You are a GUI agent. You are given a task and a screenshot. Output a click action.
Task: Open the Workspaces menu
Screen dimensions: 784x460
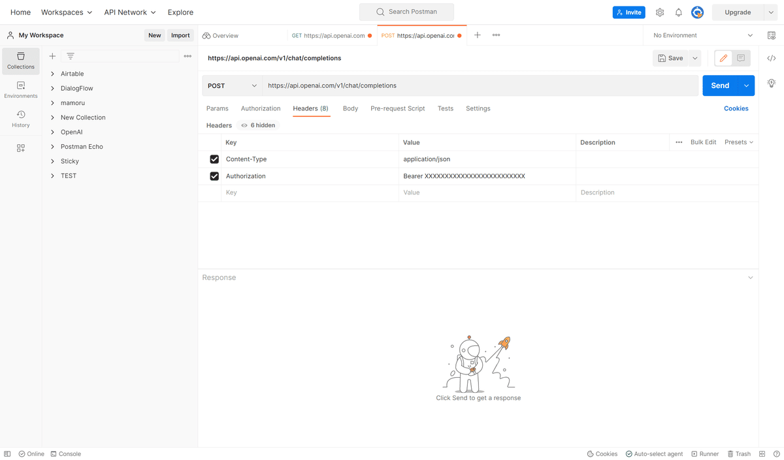[x=67, y=12]
